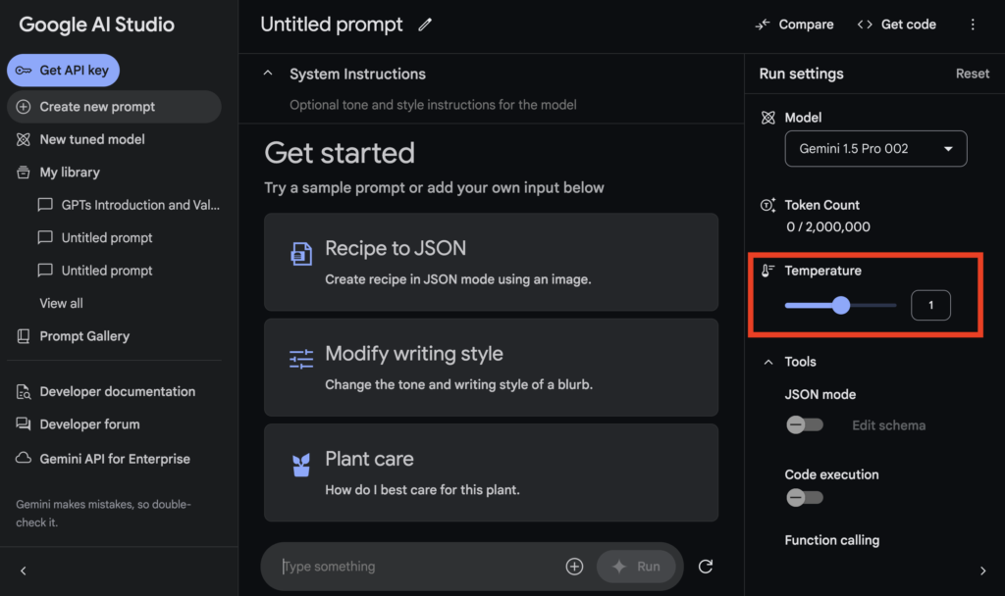Click the Modify writing style sliders icon

tap(301, 359)
